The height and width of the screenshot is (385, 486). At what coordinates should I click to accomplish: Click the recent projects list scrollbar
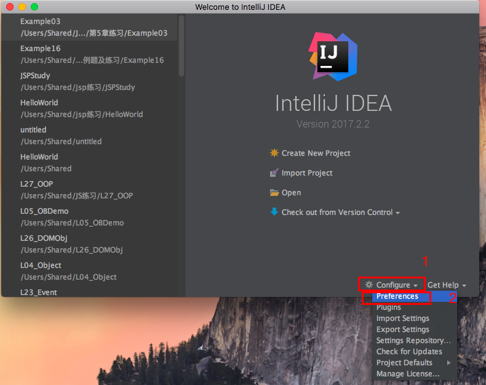(x=181, y=46)
